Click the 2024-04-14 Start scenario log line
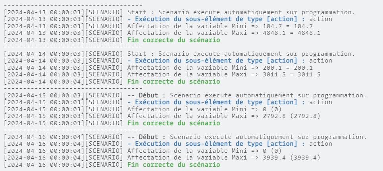This screenshot has height=171, width=383. coord(179,54)
